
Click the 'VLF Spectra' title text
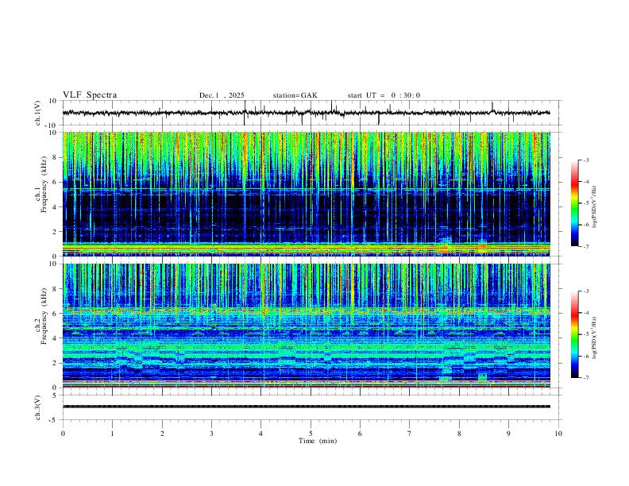(x=90, y=94)
